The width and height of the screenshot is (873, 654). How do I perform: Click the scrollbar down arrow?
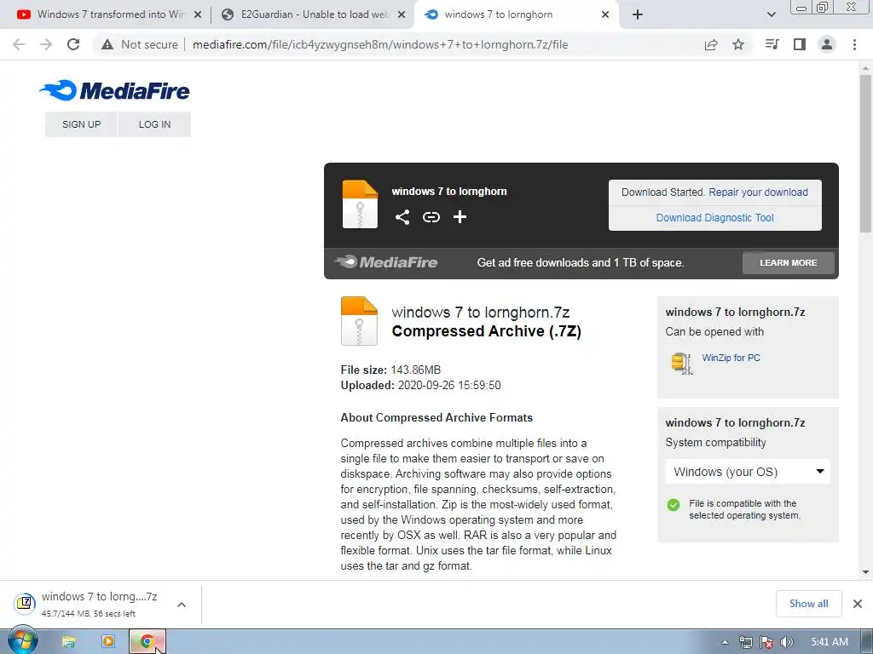[x=865, y=572]
